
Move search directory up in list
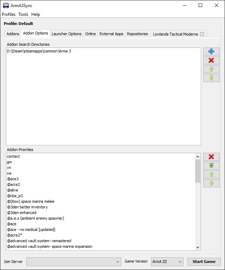[211, 69]
